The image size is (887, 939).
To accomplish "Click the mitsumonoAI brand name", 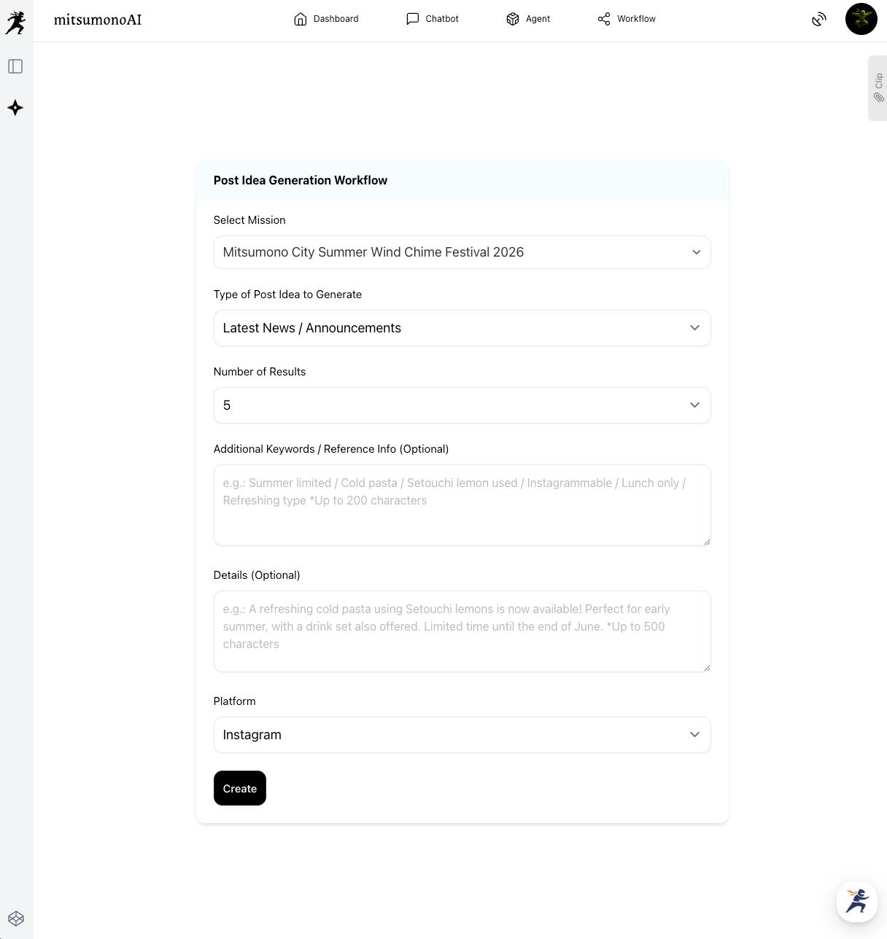I will [x=98, y=20].
